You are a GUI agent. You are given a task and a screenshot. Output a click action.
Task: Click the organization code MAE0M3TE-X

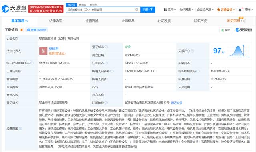(220, 71)
